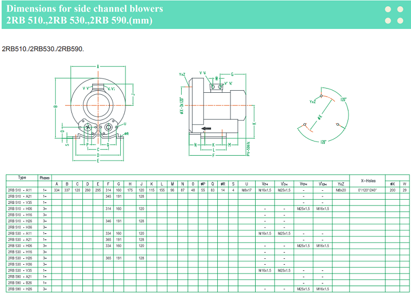The image size is (411, 294).
Task: Click the Type column header
Action: click(22, 178)
